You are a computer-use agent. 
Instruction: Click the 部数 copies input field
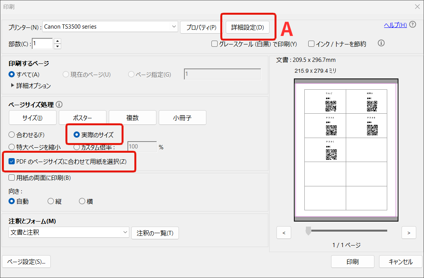tap(43, 43)
